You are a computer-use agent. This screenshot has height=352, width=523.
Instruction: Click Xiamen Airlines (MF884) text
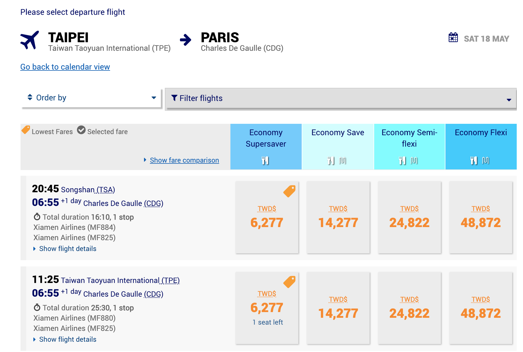(74, 227)
